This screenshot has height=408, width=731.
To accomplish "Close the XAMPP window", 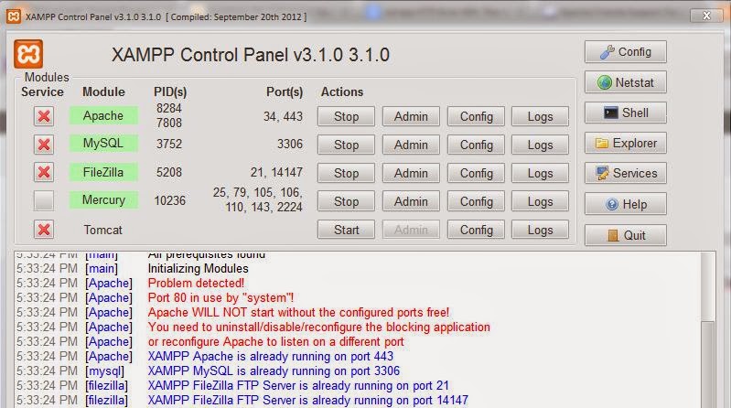I will [707, 16].
